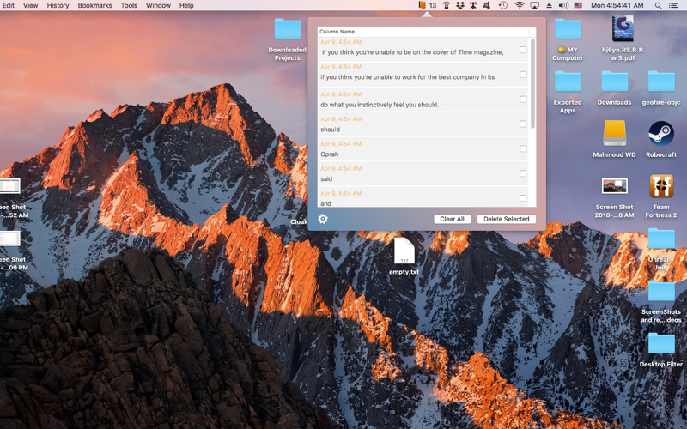Click the date and time menu

617,5
